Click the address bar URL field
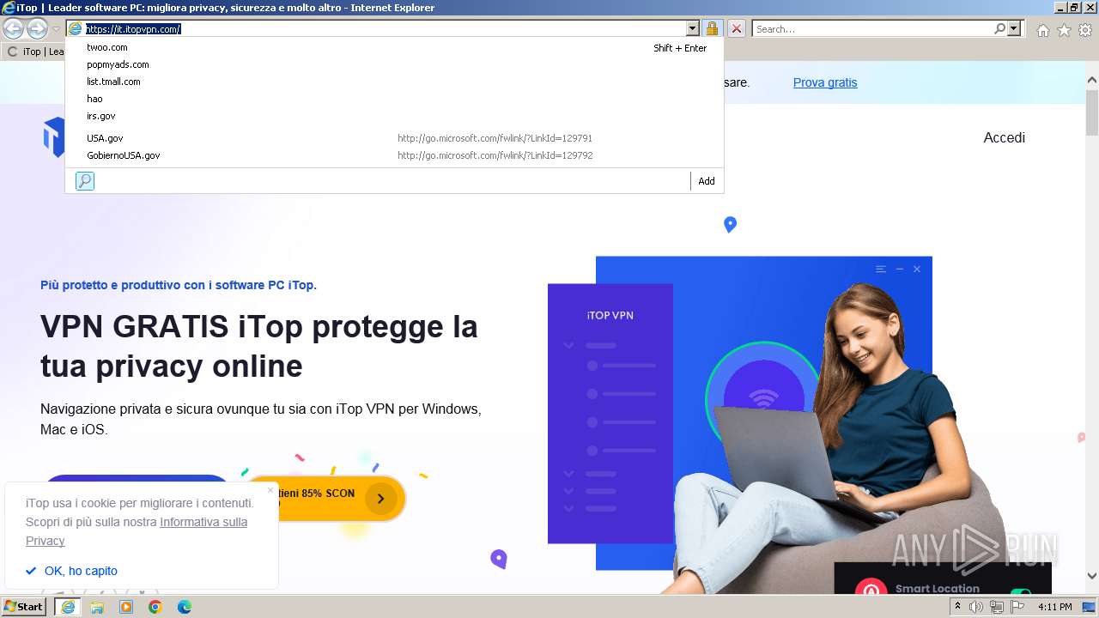 pyautogui.click(x=384, y=29)
